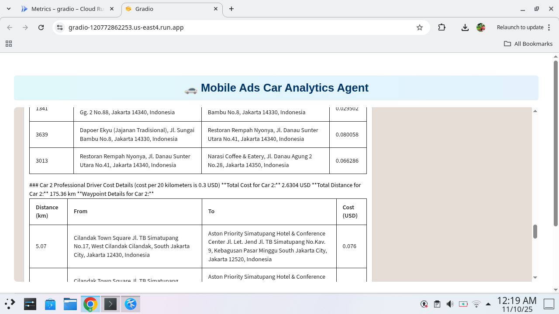Open the terminal from taskbar
The height and width of the screenshot is (314, 559).
click(110, 304)
